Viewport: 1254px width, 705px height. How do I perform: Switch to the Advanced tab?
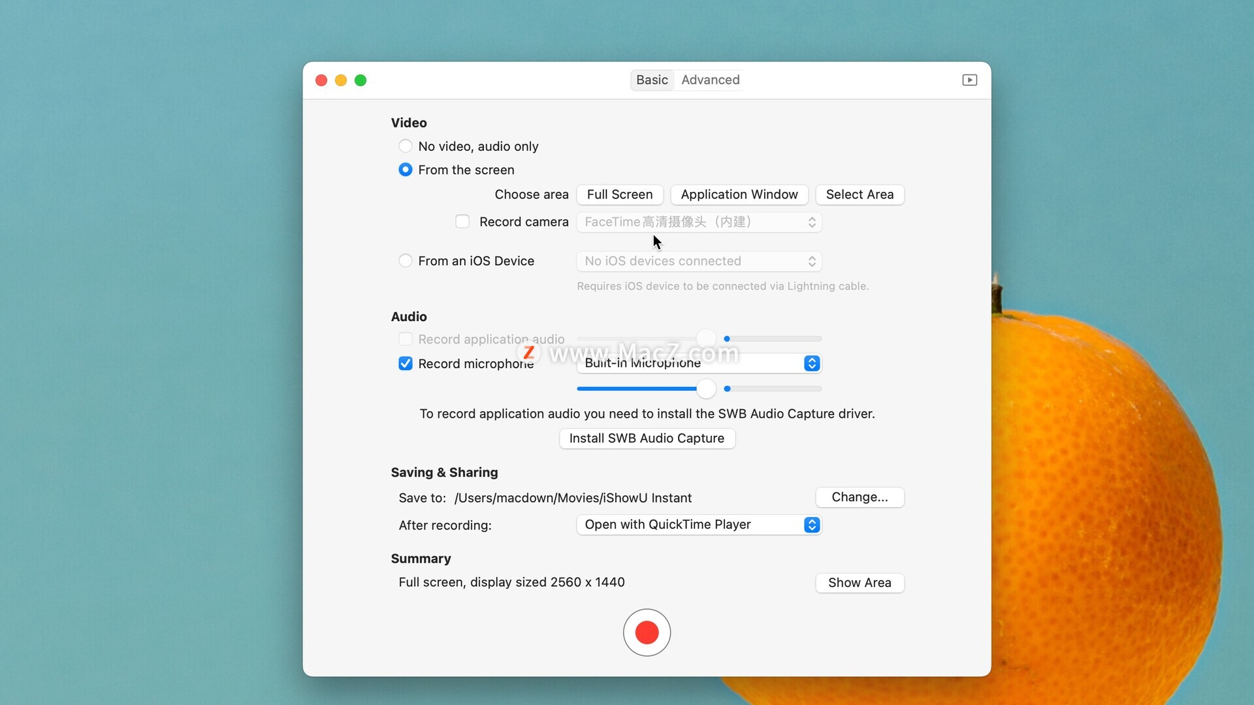point(710,80)
